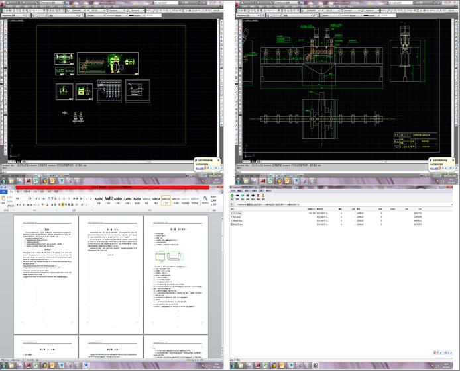Image resolution: width=460 pixels, height=371 pixels.
Task: Click the Find icon in Word editing group
Action: (213, 196)
